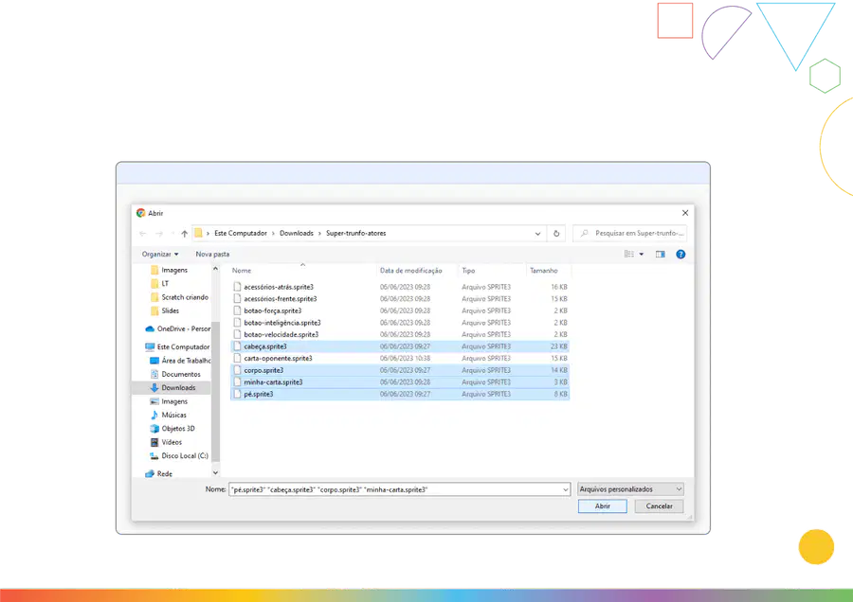This screenshot has height=602, width=853.
Task: Open the Slides folder in navigation pane
Action: tap(165, 310)
